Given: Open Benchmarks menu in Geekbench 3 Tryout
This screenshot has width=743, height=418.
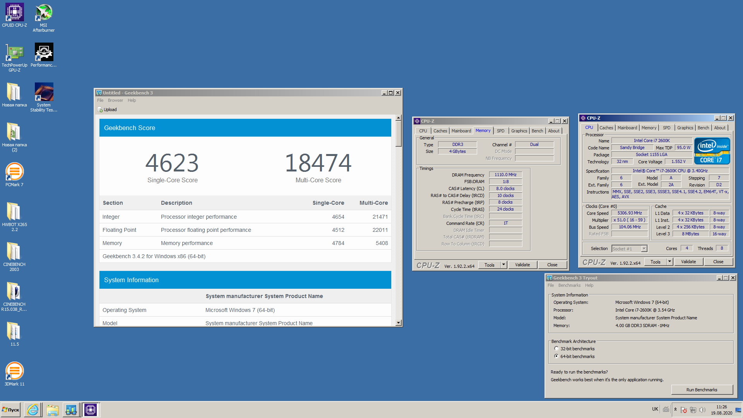Looking at the screenshot, I should [x=569, y=285].
